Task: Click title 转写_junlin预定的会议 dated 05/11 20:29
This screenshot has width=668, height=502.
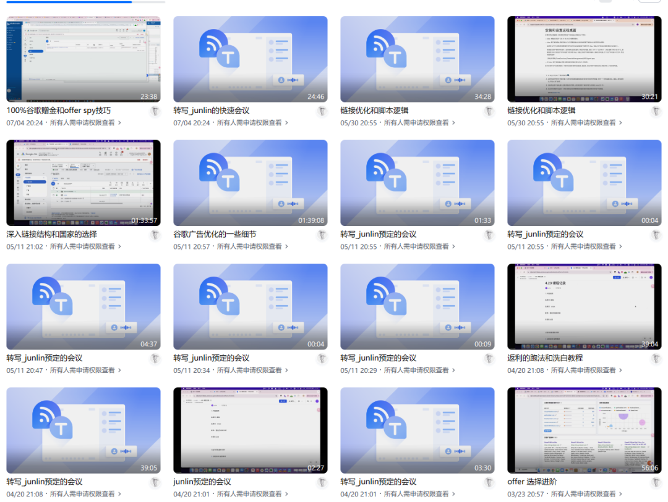Action: 379,358
